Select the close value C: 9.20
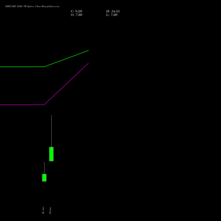Screen dimensions: 221x221 coord(76,11)
